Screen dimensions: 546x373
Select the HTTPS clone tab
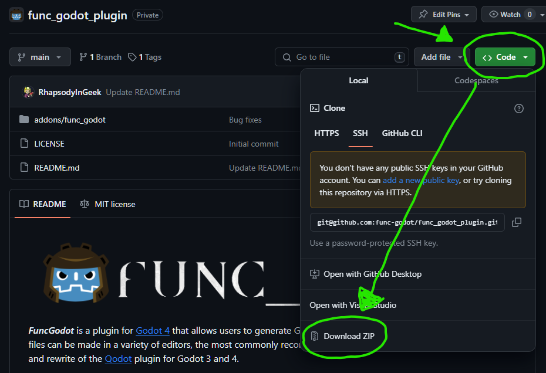click(x=326, y=133)
